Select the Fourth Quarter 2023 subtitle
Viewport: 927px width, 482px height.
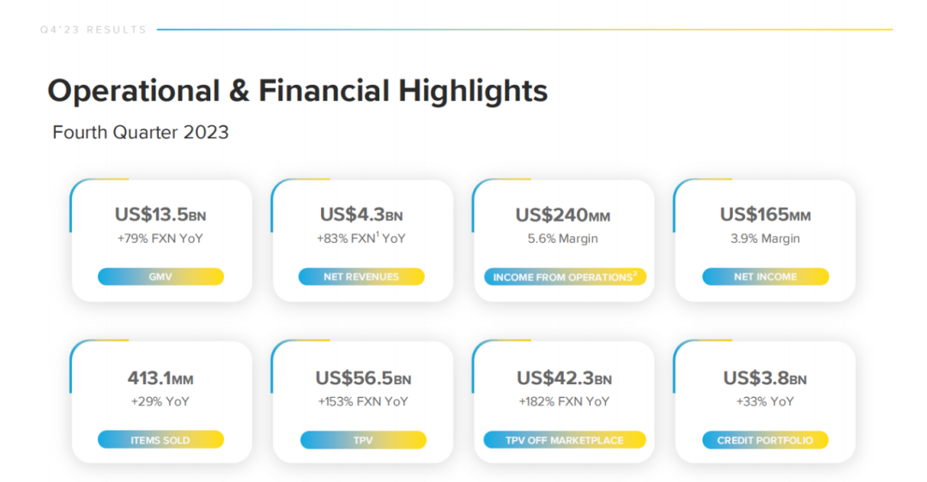141,132
